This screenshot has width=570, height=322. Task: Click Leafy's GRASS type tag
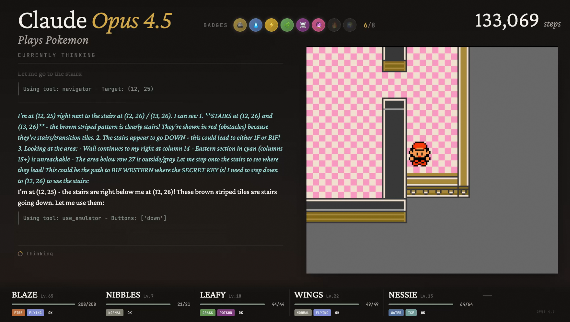[208, 313]
